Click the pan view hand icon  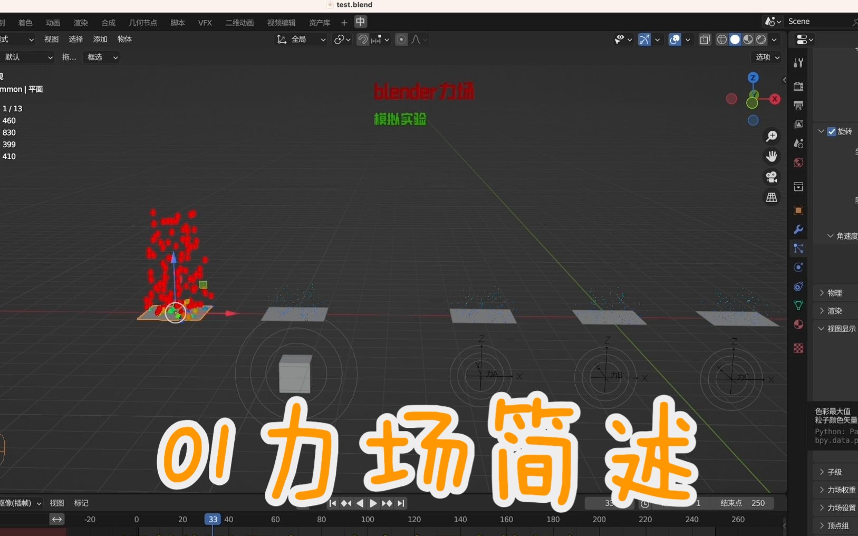(x=772, y=157)
